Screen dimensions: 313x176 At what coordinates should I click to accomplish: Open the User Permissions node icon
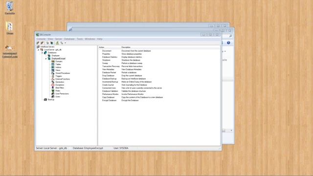point(53,93)
